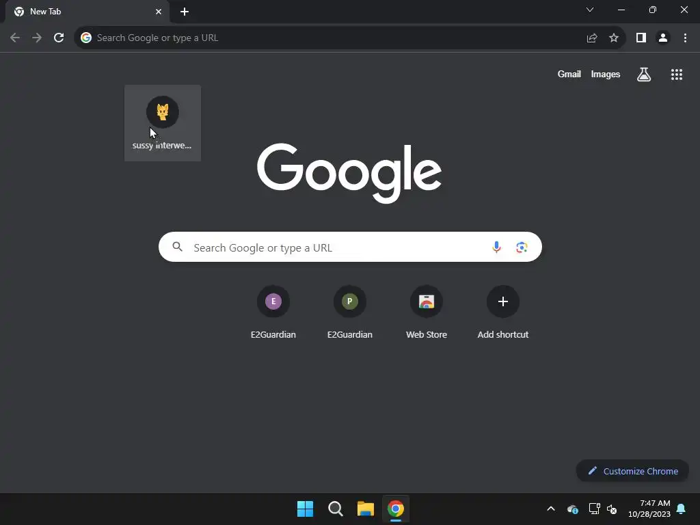Screen dimensions: 700x525
Task: Open the clock and date panel
Action: point(649,509)
